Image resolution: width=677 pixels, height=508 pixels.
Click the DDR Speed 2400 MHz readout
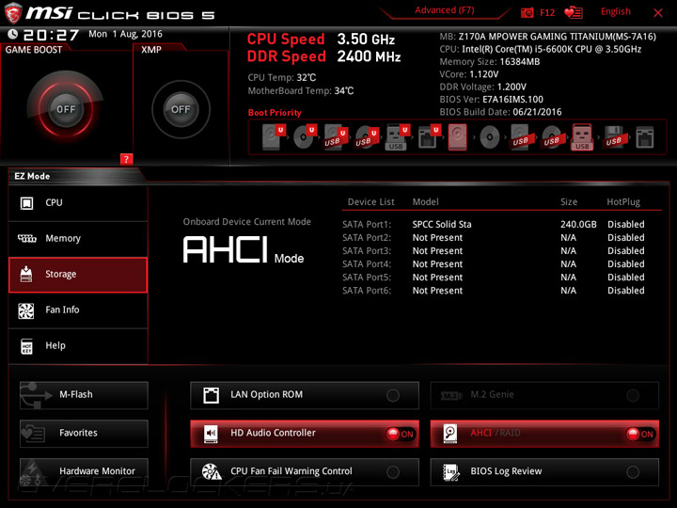point(323,56)
